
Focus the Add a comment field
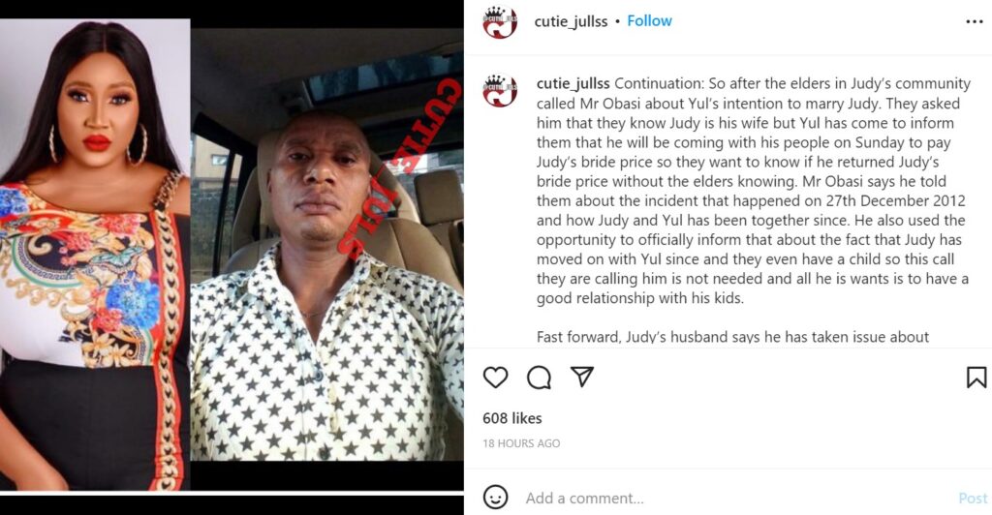(734, 498)
